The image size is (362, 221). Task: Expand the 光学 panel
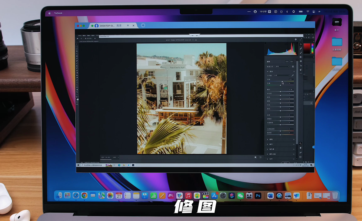268,159
